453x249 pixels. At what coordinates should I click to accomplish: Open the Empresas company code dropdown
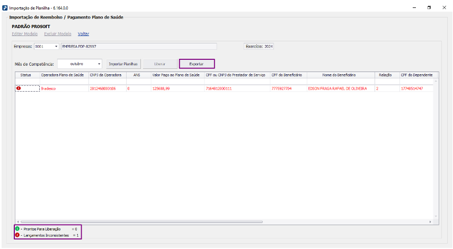click(x=56, y=46)
